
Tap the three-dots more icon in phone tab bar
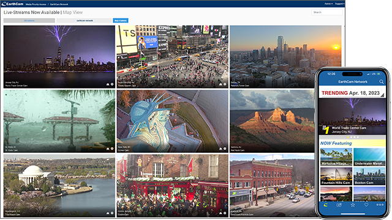click(x=380, y=205)
